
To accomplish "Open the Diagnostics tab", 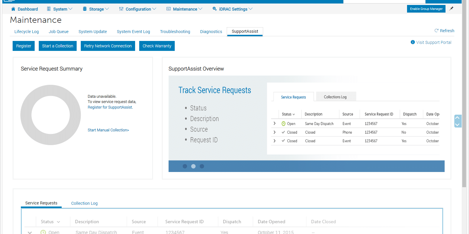I will point(211,32).
